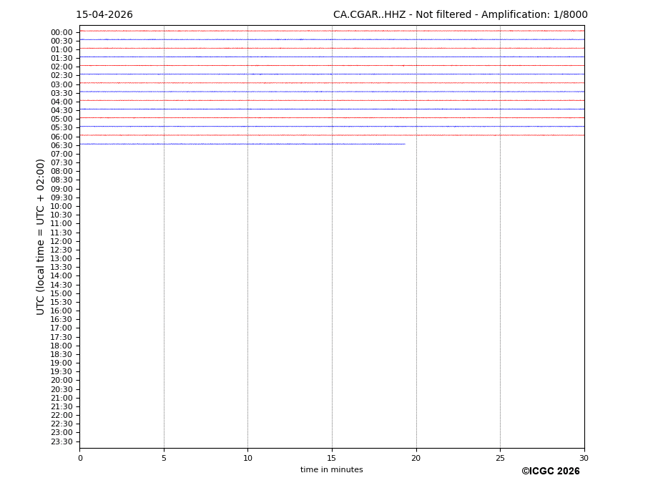This screenshot has width=663, height=498.
Task: Click the 25 minute x-axis tick label
Action: coord(500,458)
